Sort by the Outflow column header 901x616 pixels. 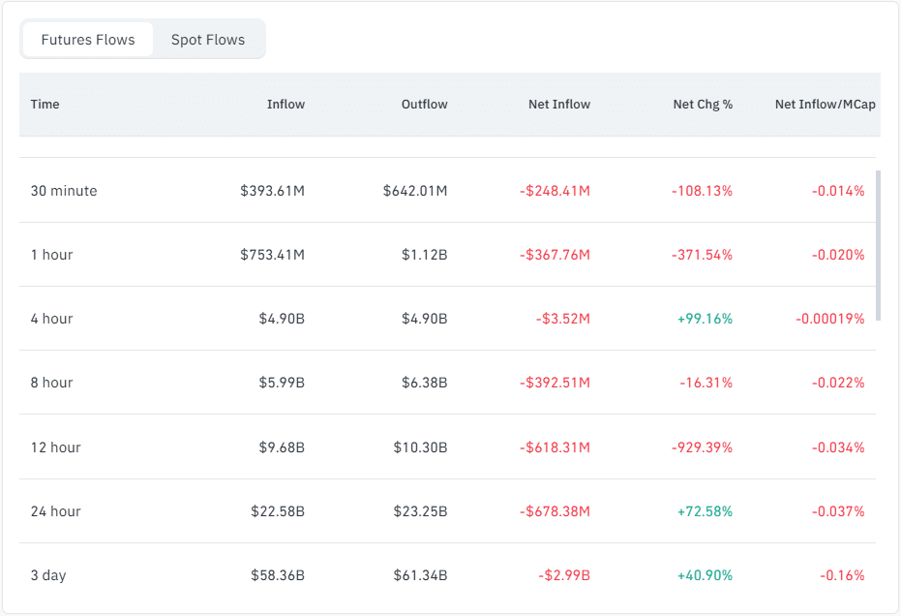pyautogui.click(x=424, y=104)
